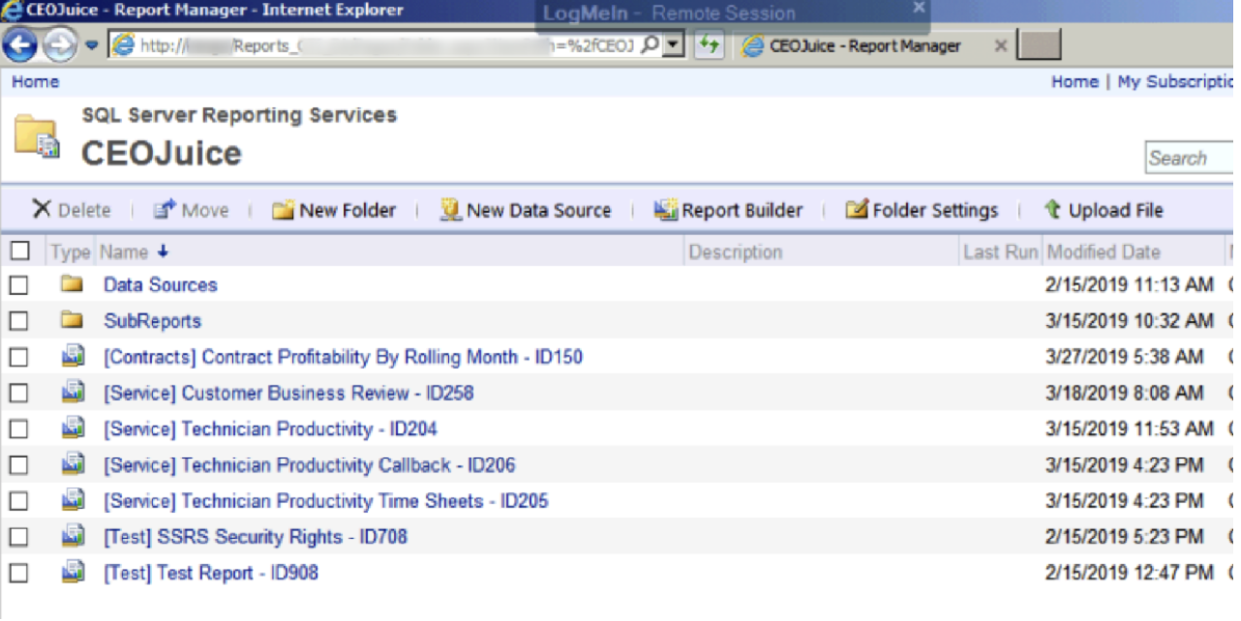1241x621 pixels.
Task: Expand the back button history chevron
Action: pos(89,43)
